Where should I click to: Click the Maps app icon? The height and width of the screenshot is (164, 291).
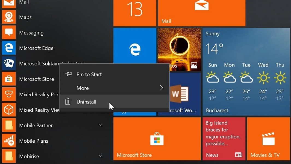click(9, 17)
